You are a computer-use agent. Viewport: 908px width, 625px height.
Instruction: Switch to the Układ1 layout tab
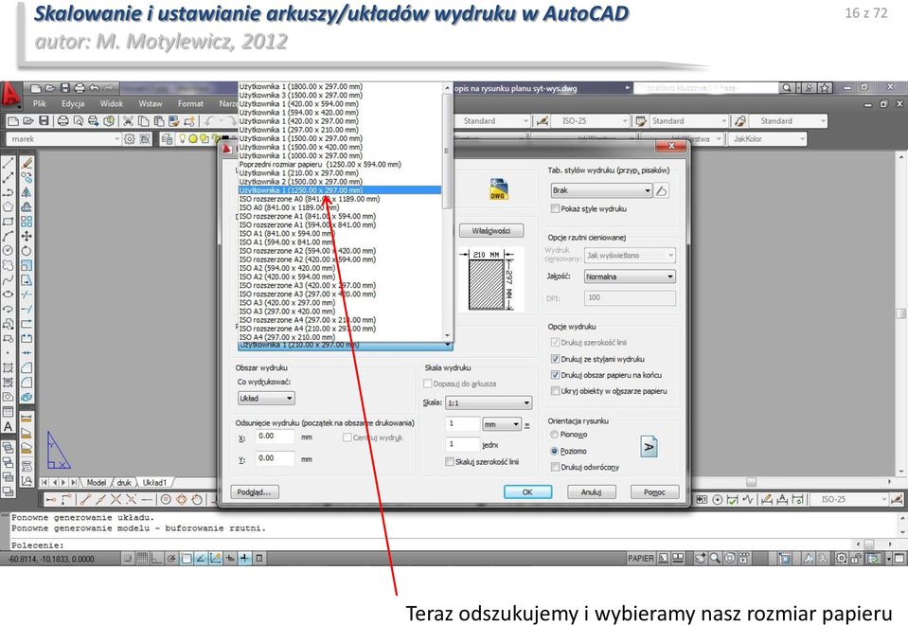pyautogui.click(x=154, y=483)
